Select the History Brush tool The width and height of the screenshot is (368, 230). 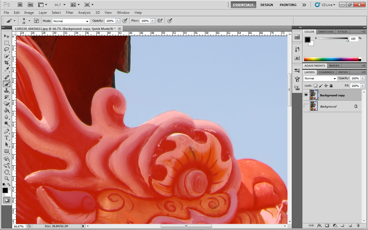(7, 97)
